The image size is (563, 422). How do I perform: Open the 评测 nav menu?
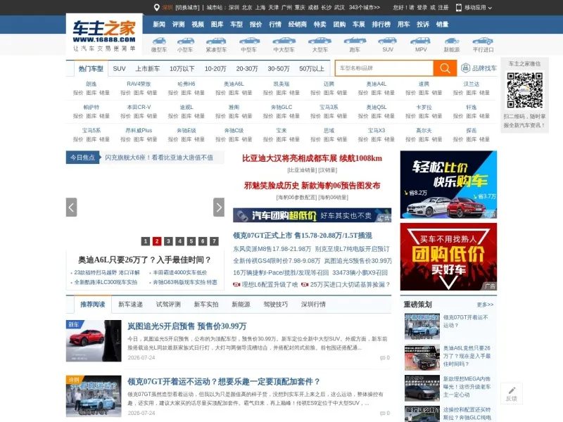pos(179,25)
